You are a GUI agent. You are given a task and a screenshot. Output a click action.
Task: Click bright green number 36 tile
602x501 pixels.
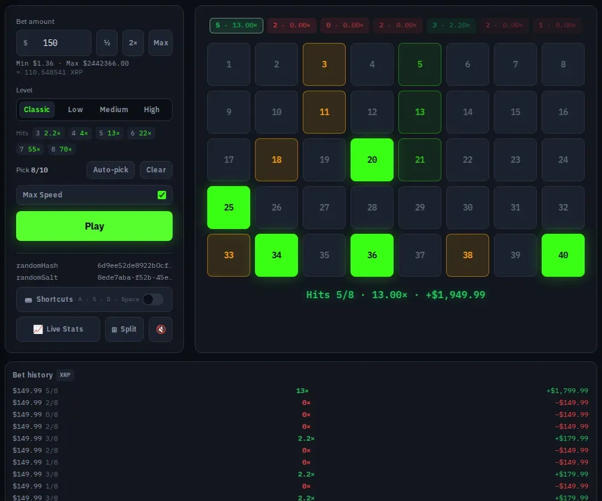(x=372, y=255)
